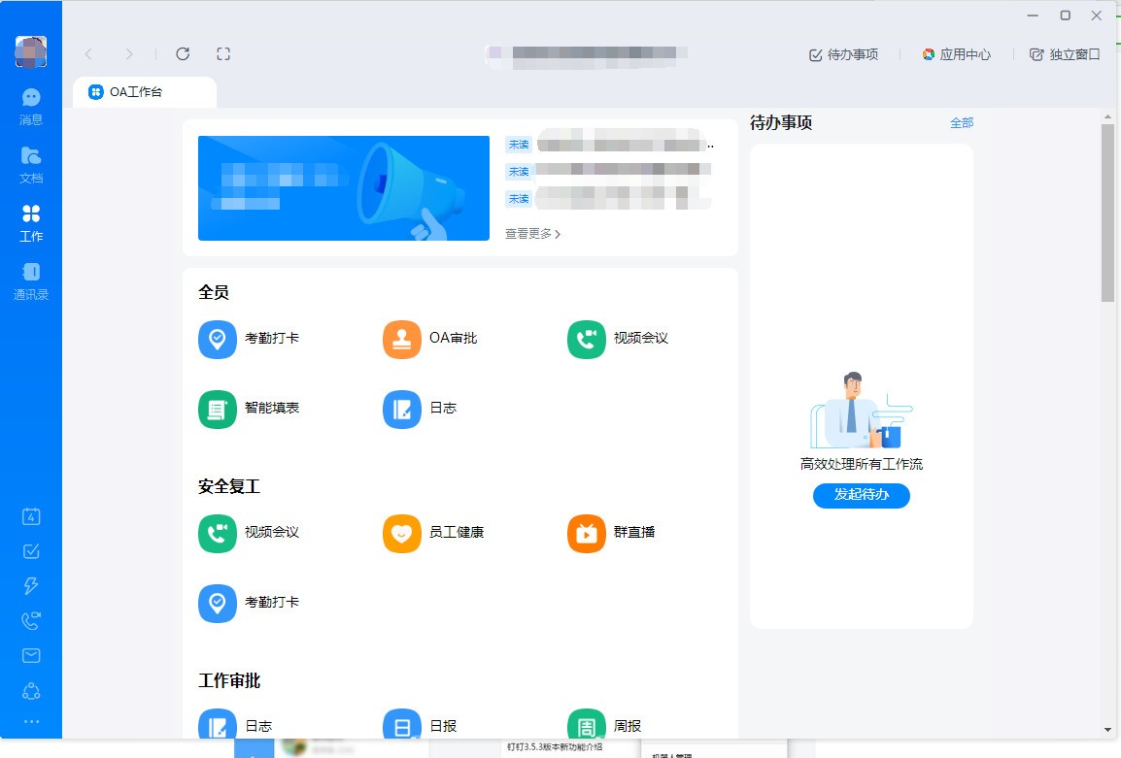Open the calendar icon in the sidebar
Viewport: 1121px width, 758px height.
point(31,515)
